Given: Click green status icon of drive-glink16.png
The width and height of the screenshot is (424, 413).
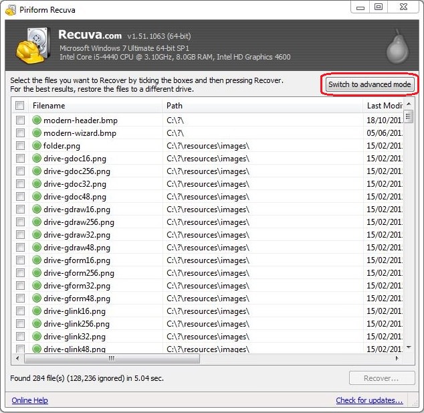Looking at the screenshot, I should click(37, 311).
